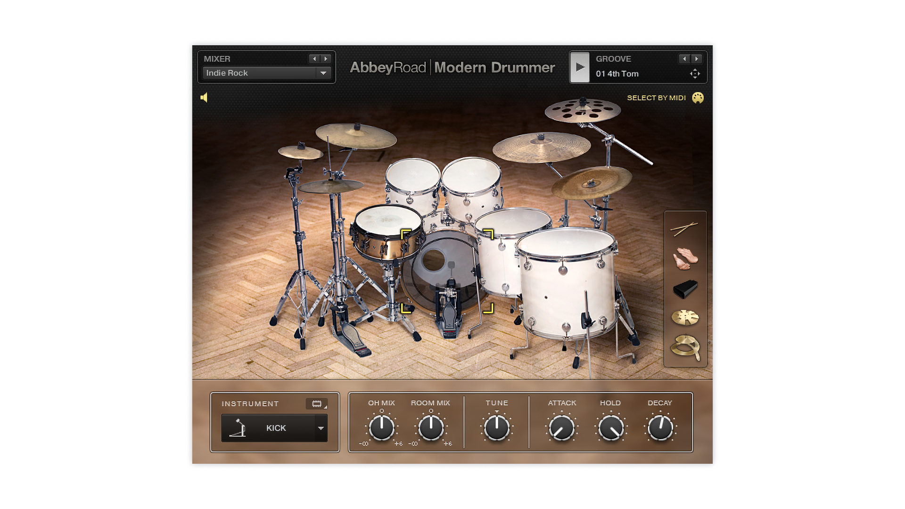
Task: Select the spiral cymbal icon
Action: pos(684,347)
